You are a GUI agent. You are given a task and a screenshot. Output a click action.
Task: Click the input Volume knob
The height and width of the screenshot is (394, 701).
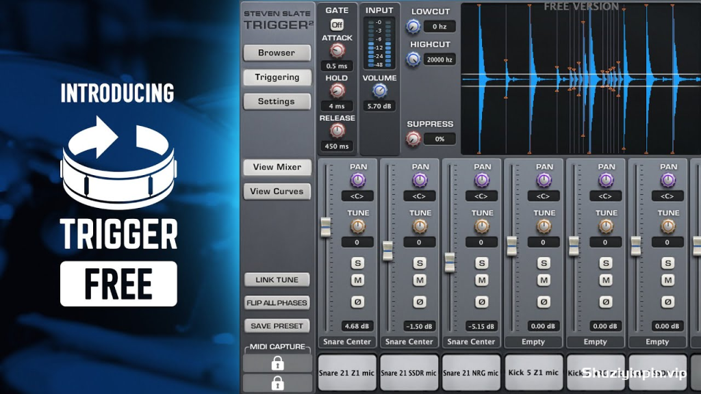(x=379, y=91)
